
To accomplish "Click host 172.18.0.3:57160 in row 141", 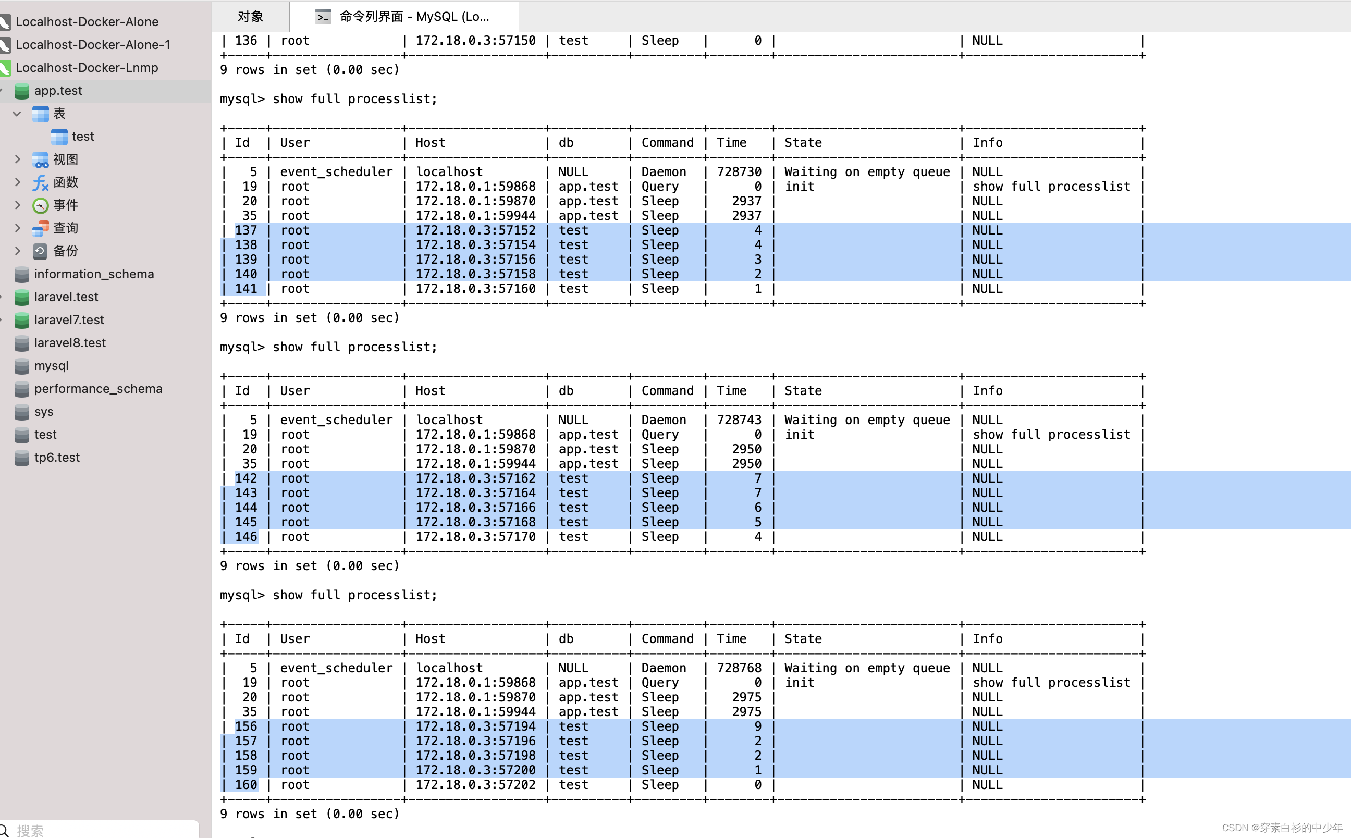I will point(475,289).
